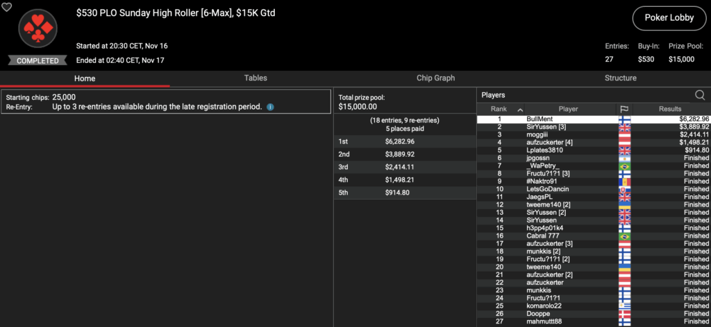The width and height of the screenshot is (711, 327).
Task: Open the re-entry info icon
Action: click(x=270, y=107)
